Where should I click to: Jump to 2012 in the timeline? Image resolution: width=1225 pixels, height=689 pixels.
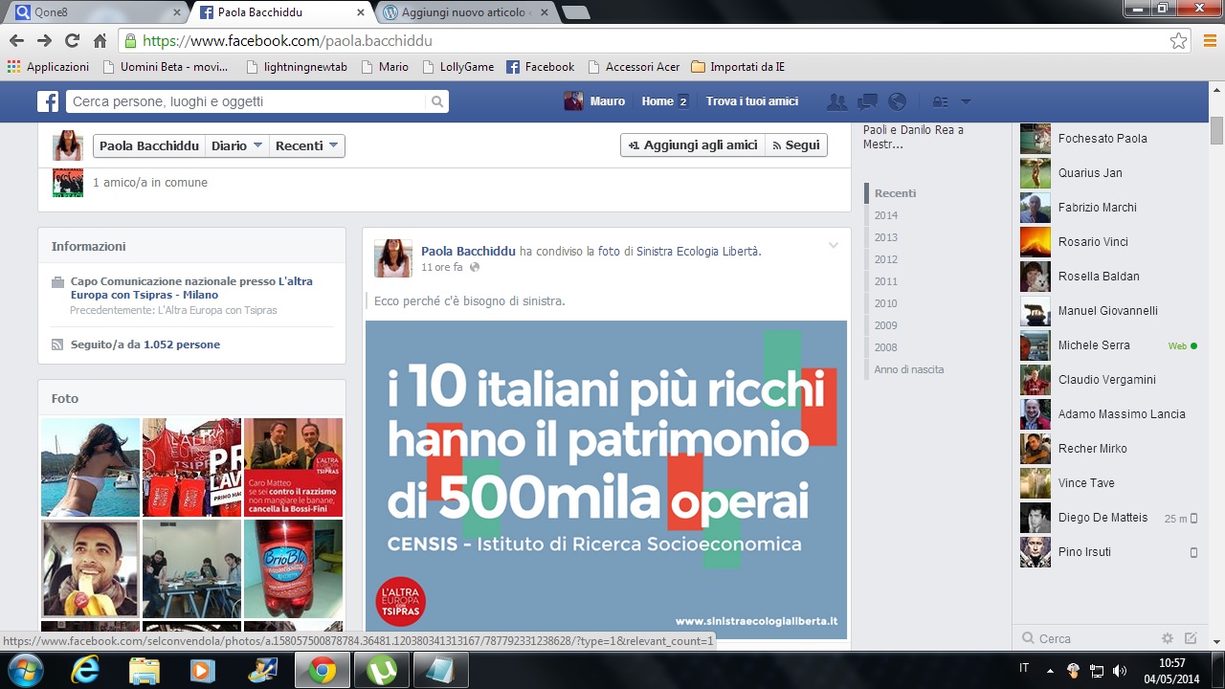pos(885,259)
